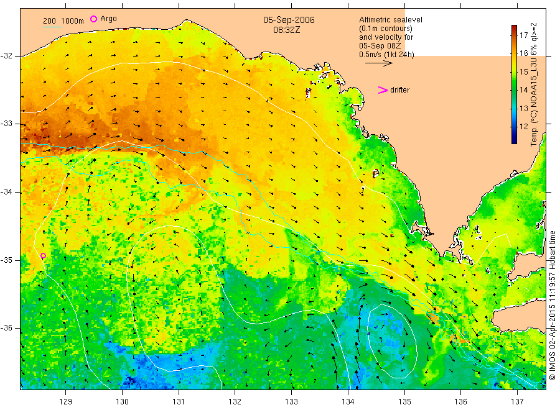Click longitude label 134
Viewport: 560px width, 410px height.
pyautogui.click(x=348, y=402)
